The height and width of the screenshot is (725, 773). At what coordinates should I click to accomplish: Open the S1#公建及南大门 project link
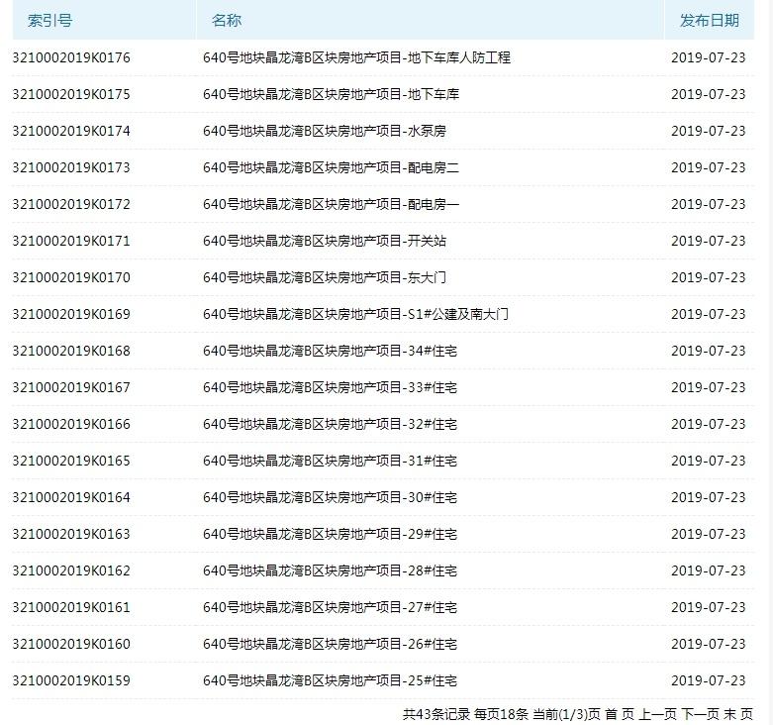point(355,314)
